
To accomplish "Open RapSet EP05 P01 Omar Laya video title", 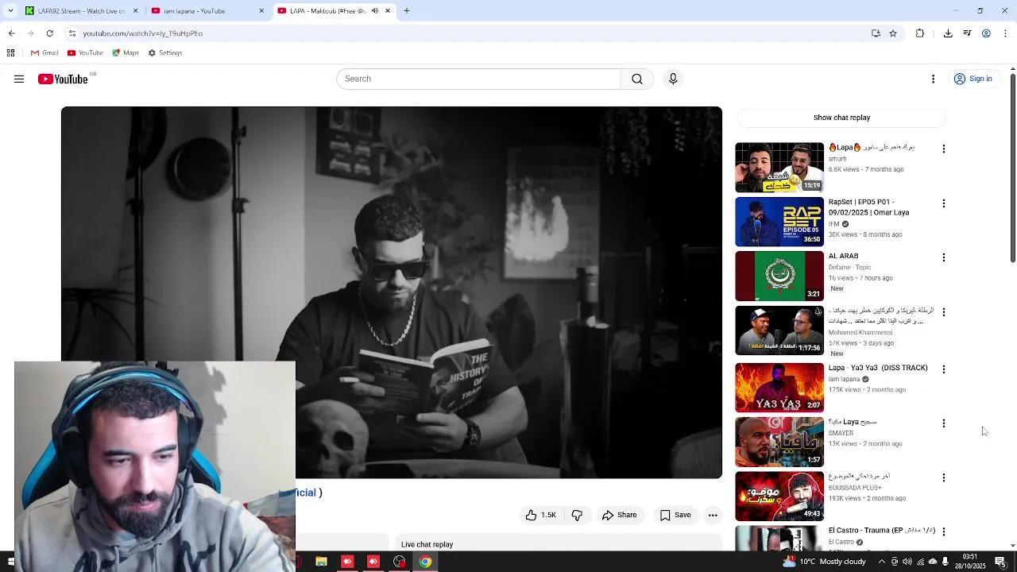I will [868, 207].
